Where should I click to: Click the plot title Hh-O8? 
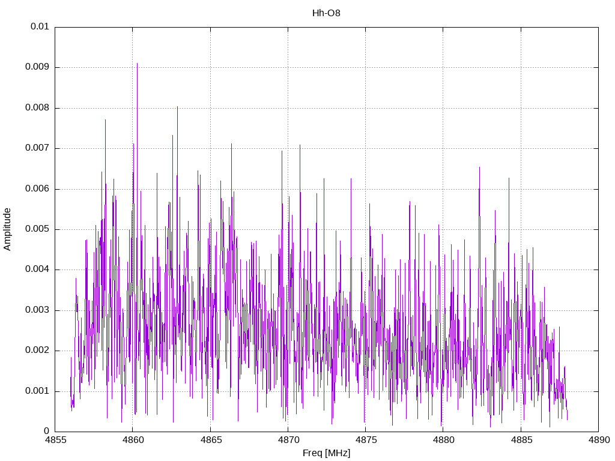point(326,13)
